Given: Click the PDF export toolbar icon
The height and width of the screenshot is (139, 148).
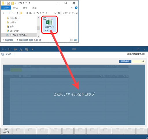Looking at the screenshot, I should click(21, 49).
